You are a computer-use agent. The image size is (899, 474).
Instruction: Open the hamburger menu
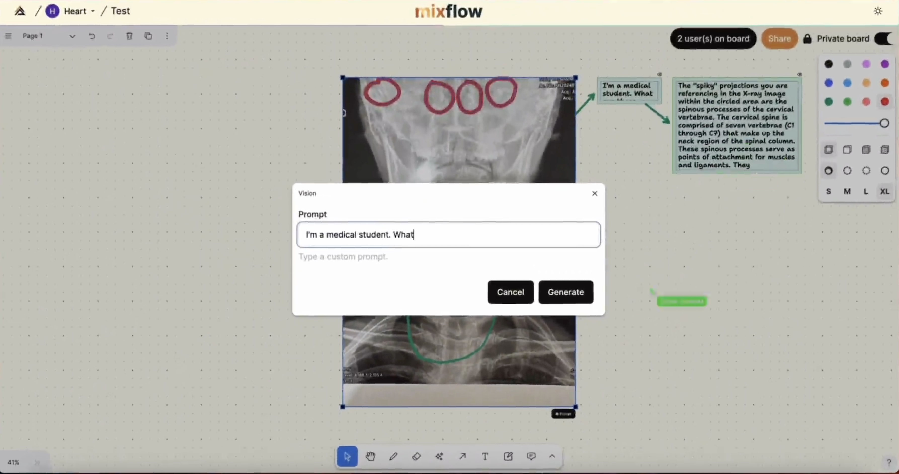(x=8, y=36)
